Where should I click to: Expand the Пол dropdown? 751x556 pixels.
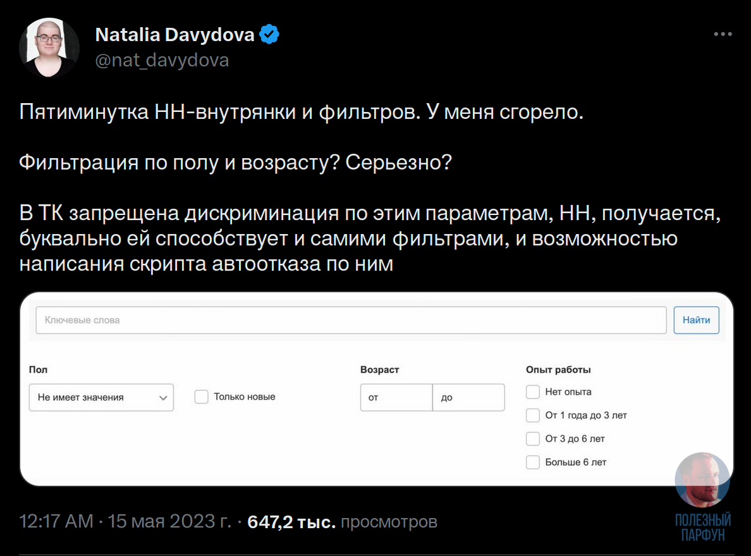pos(101,397)
